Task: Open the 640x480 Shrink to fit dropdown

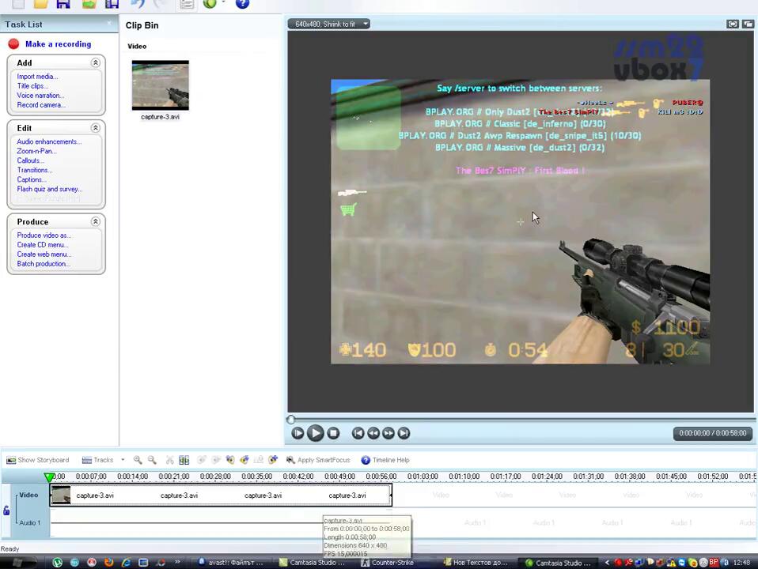Action: click(x=329, y=24)
